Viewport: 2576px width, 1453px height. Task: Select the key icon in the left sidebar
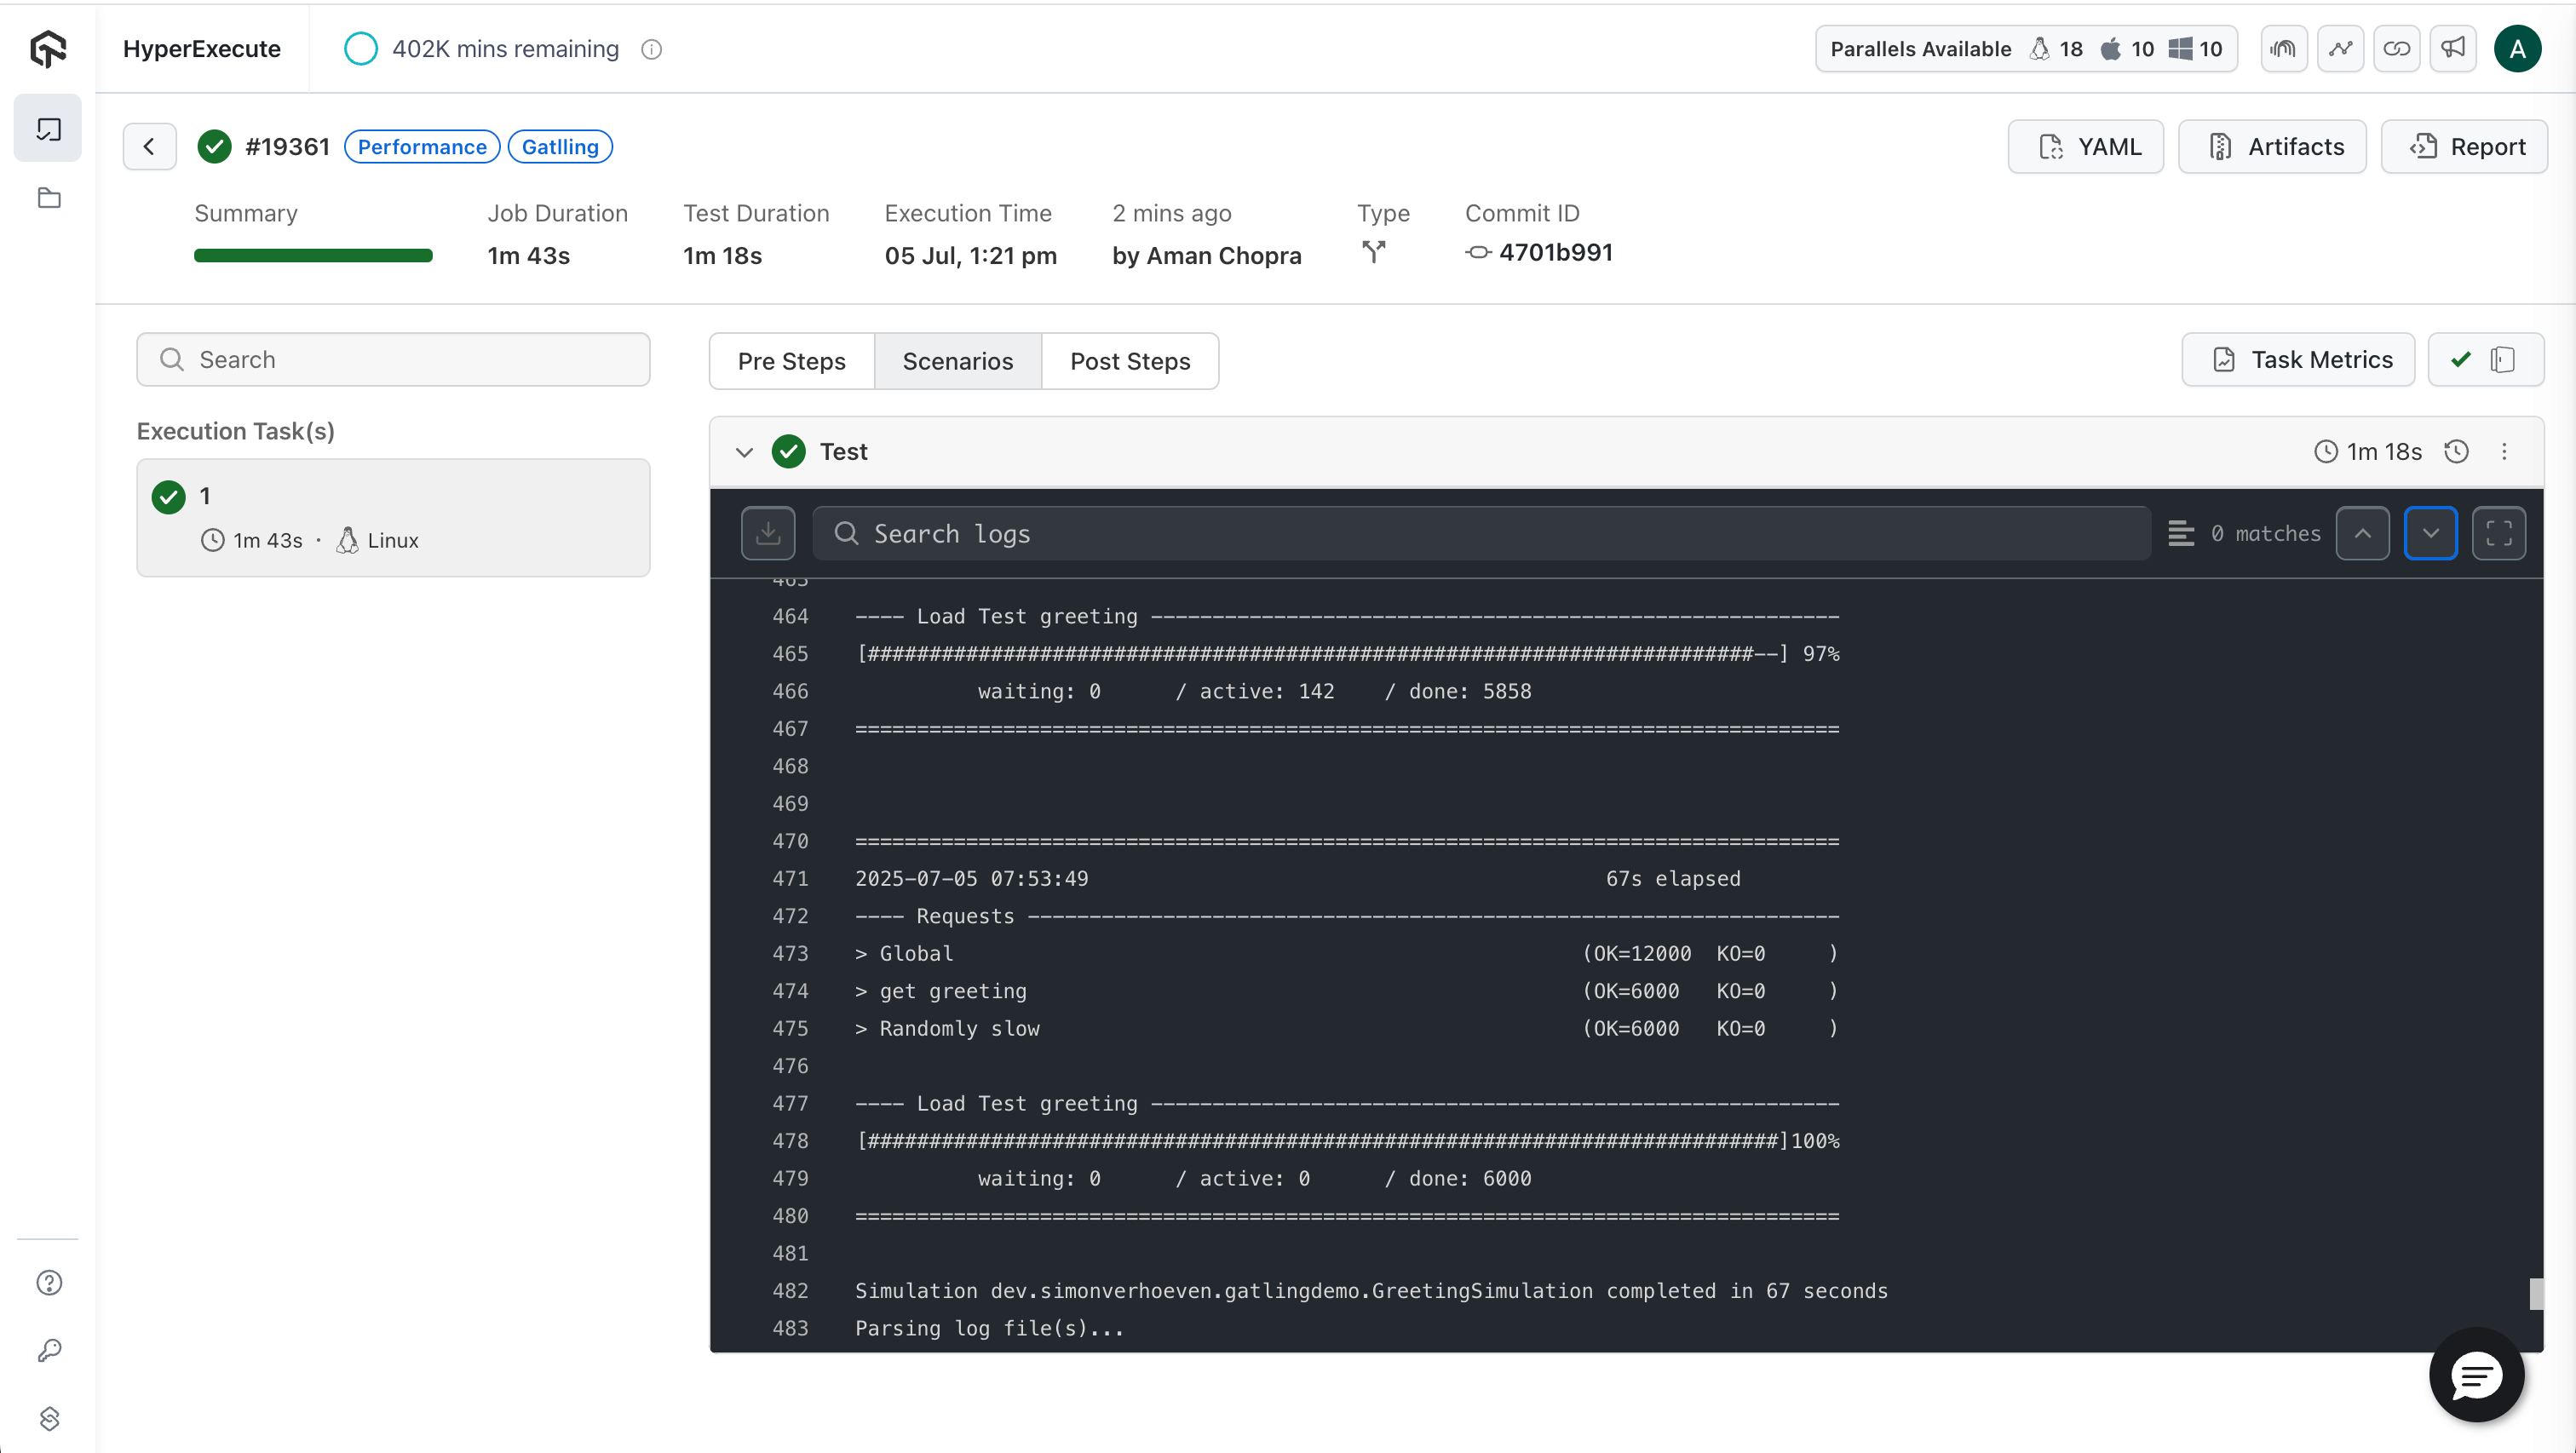click(x=48, y=1350)
